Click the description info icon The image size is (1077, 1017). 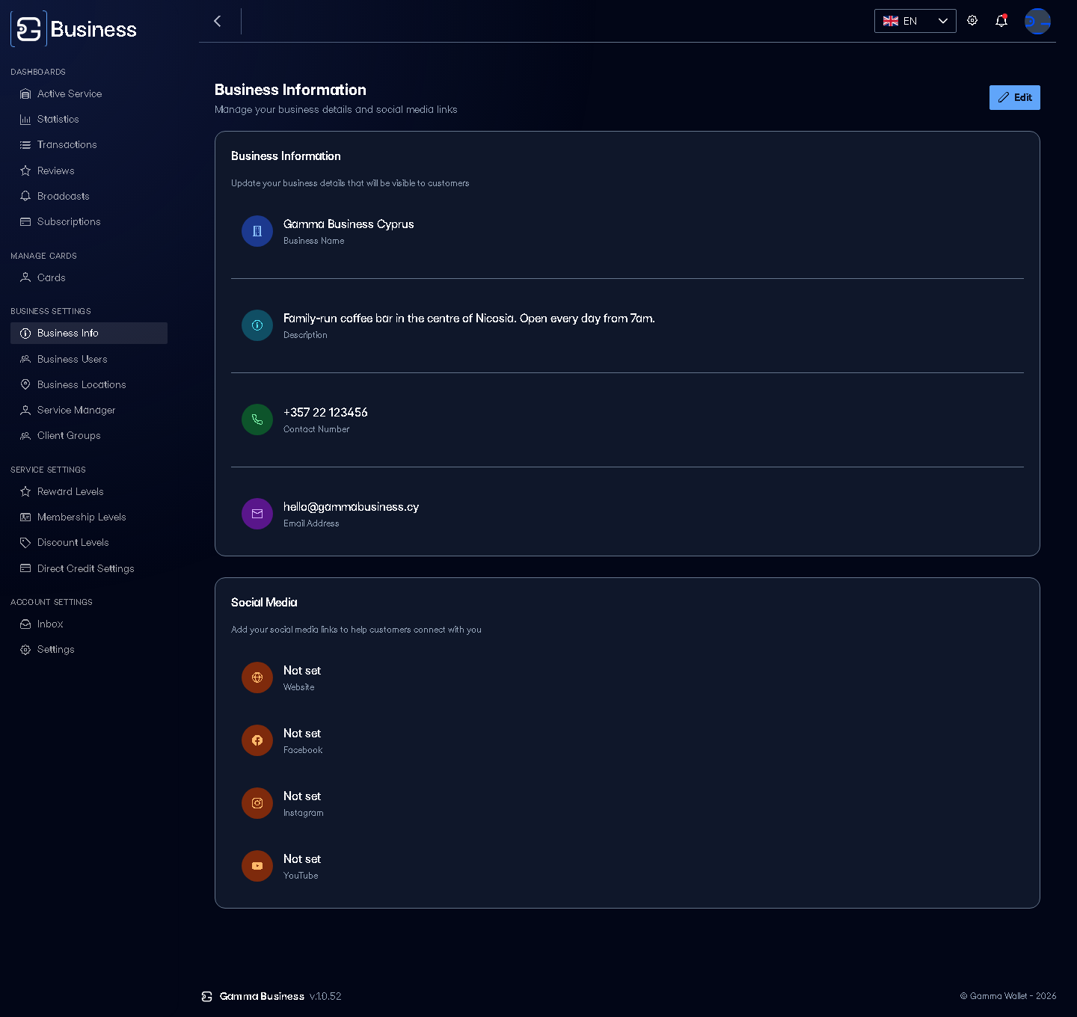(257, 325)
